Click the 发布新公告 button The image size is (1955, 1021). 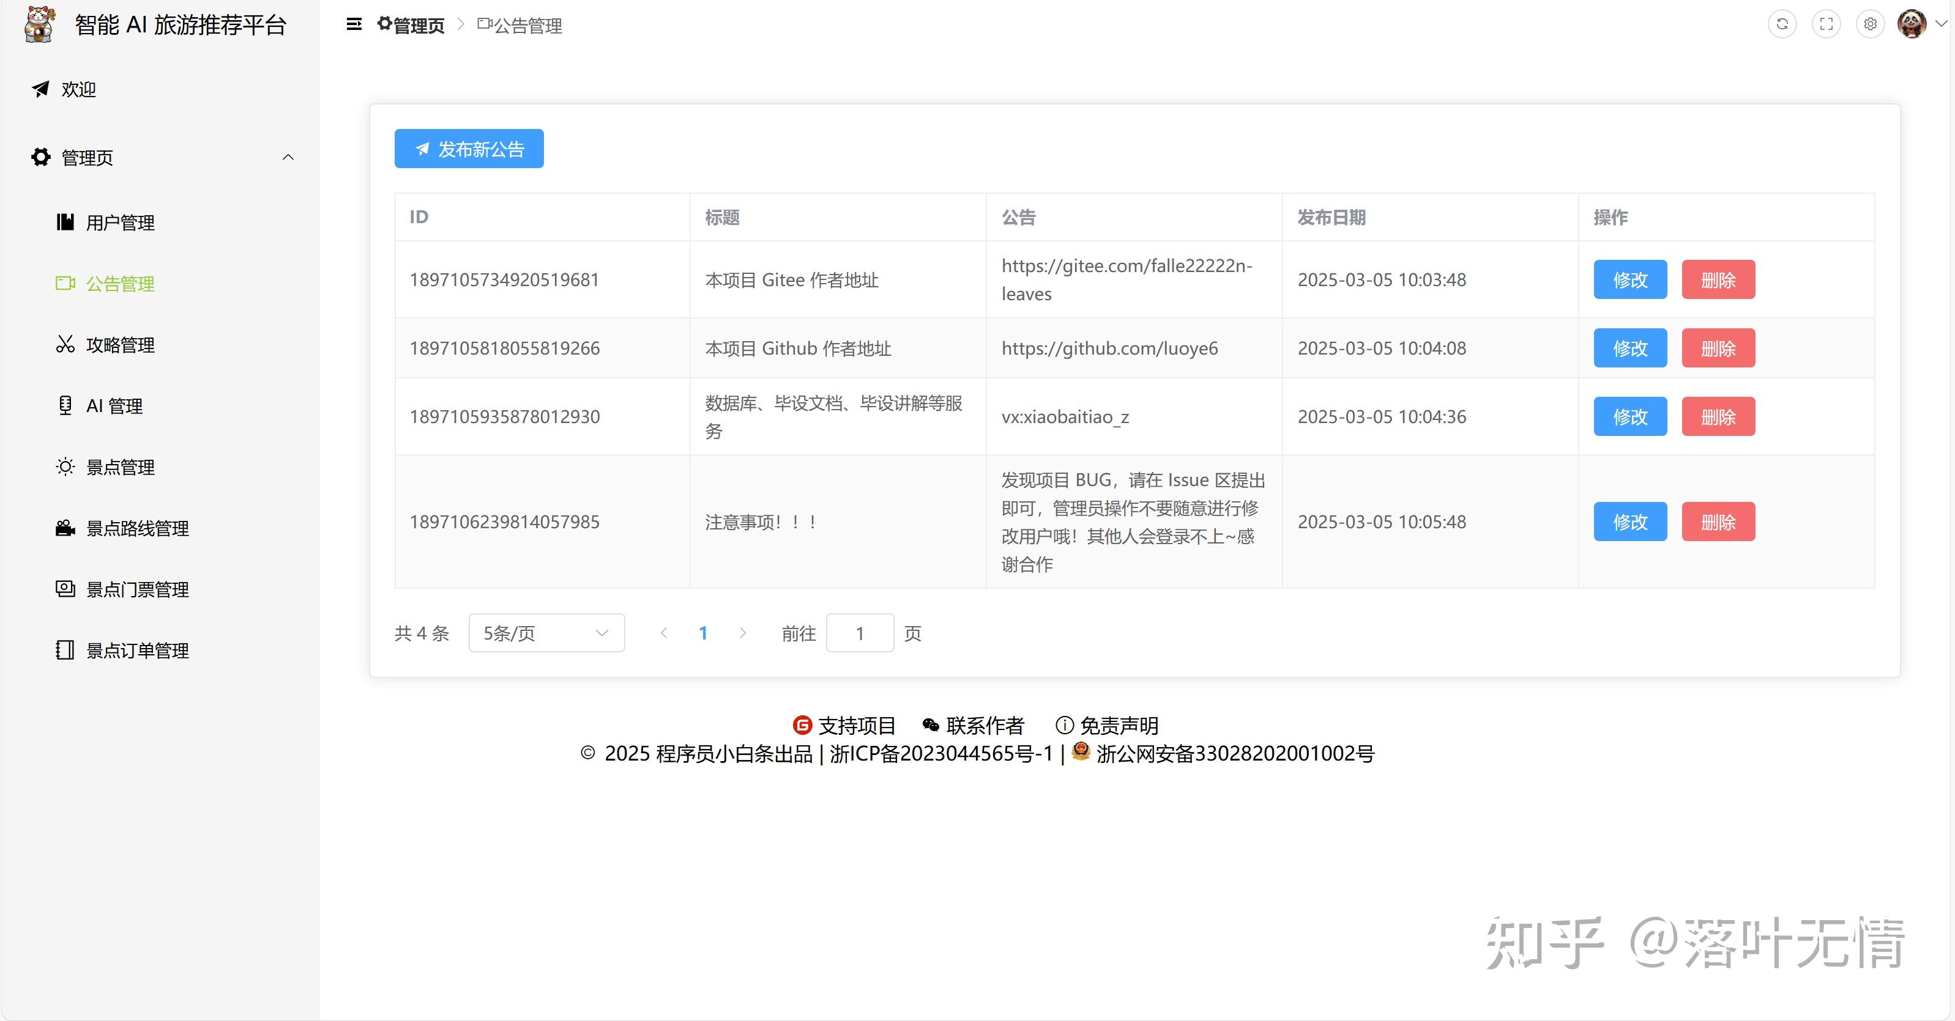[468, 149]
